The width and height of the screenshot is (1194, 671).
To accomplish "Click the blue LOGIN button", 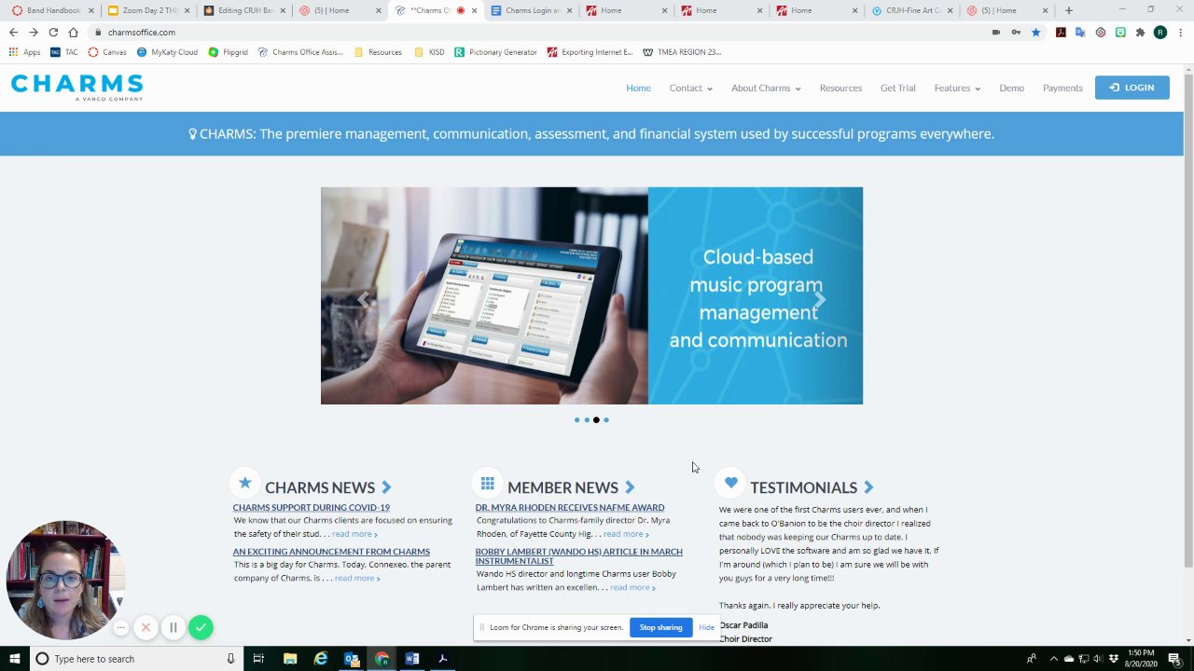I will coord(1132,88).
